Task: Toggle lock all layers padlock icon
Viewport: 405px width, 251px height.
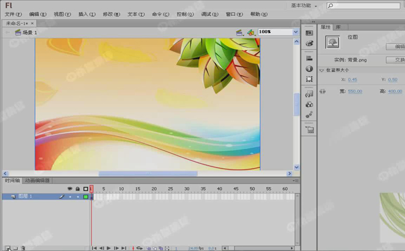Action: click(x=78, y=189)
